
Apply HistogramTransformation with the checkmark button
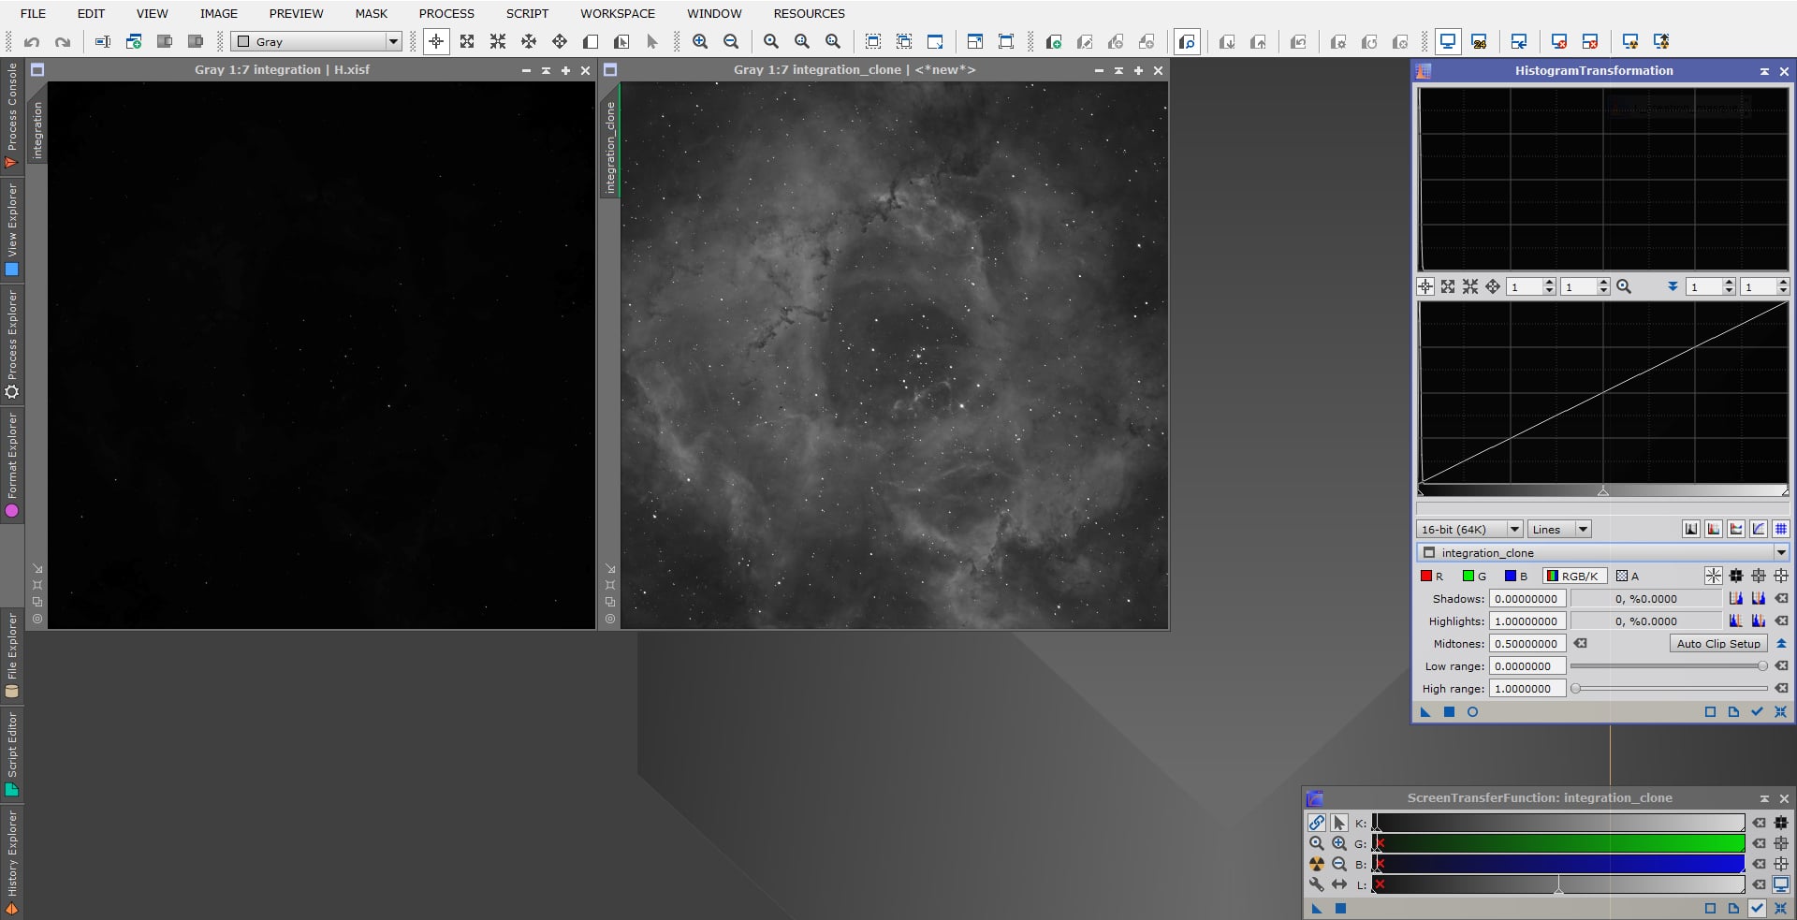(x=1757, y=711)
